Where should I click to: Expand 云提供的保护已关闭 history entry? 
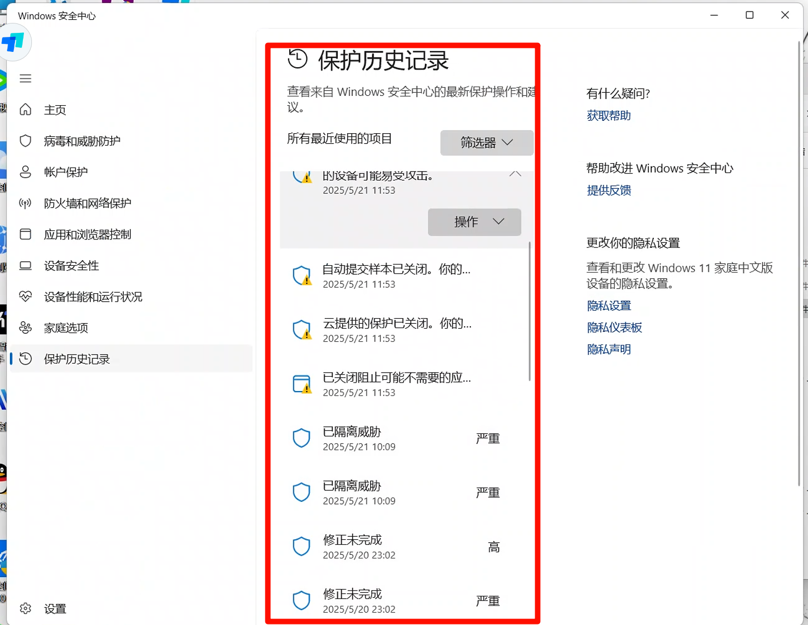pos(403,330)
